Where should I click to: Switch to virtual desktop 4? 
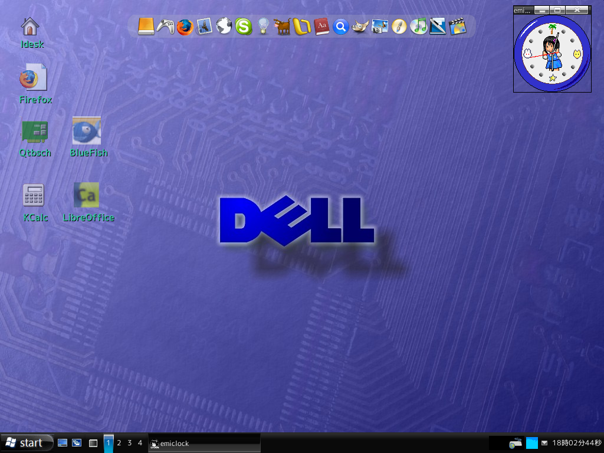pos(140,442)
